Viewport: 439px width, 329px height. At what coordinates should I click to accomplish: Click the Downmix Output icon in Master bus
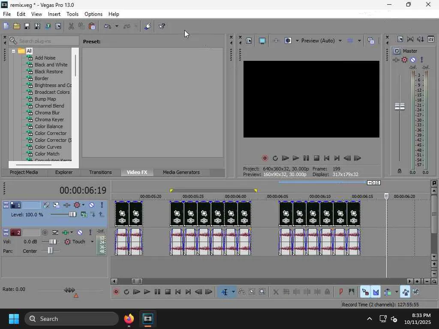click(x=410, y=39)
